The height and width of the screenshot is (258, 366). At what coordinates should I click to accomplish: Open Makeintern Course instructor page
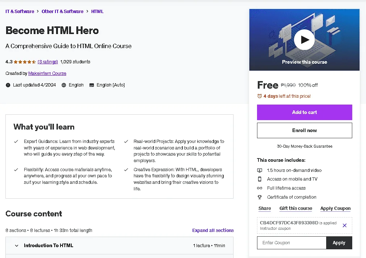click(47, 73)
